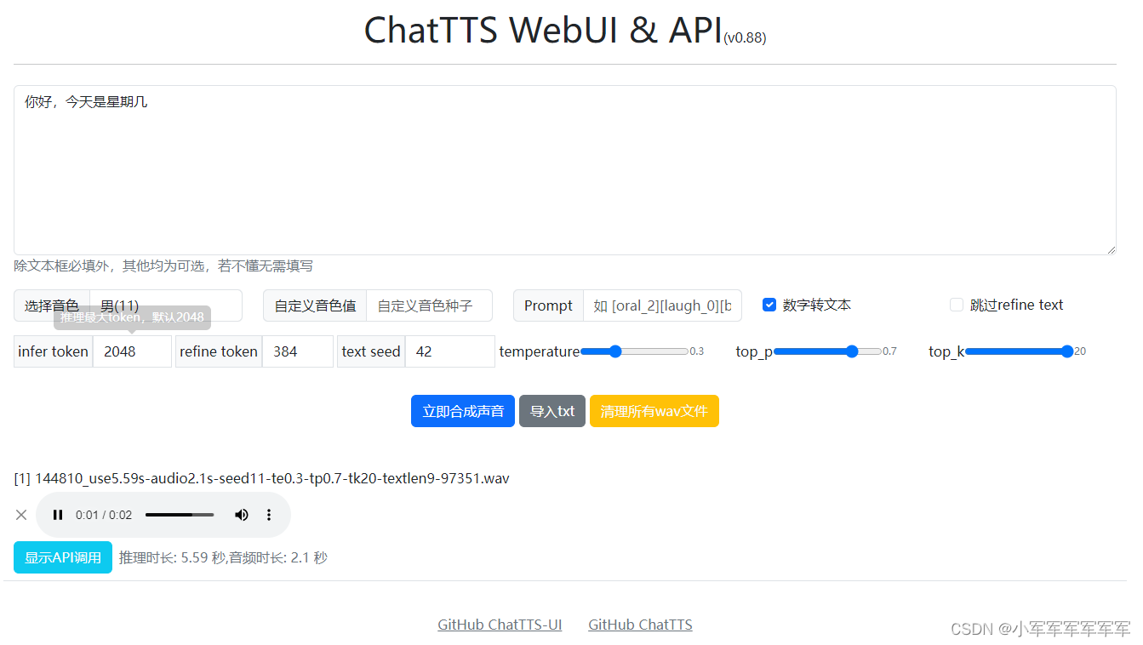Adjust the top_p slider
1143x645 pixels.
[827, 351]
